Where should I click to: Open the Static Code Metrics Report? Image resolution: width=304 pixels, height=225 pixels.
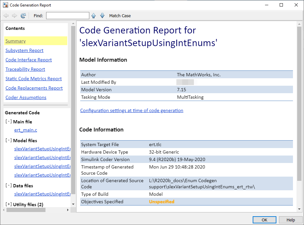[x=33, y=79]
